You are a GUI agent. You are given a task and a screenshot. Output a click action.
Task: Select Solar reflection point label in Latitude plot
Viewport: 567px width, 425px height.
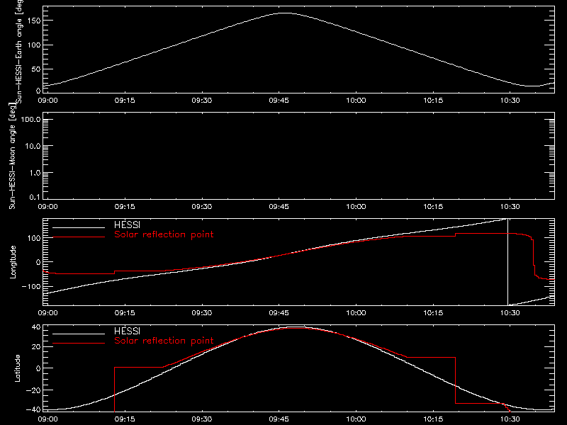click(164, 341)
